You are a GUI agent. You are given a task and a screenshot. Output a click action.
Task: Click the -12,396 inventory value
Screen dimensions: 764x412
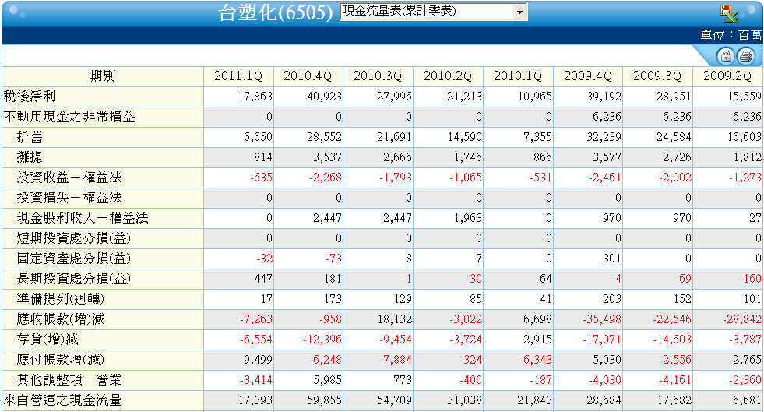point(322,340)
